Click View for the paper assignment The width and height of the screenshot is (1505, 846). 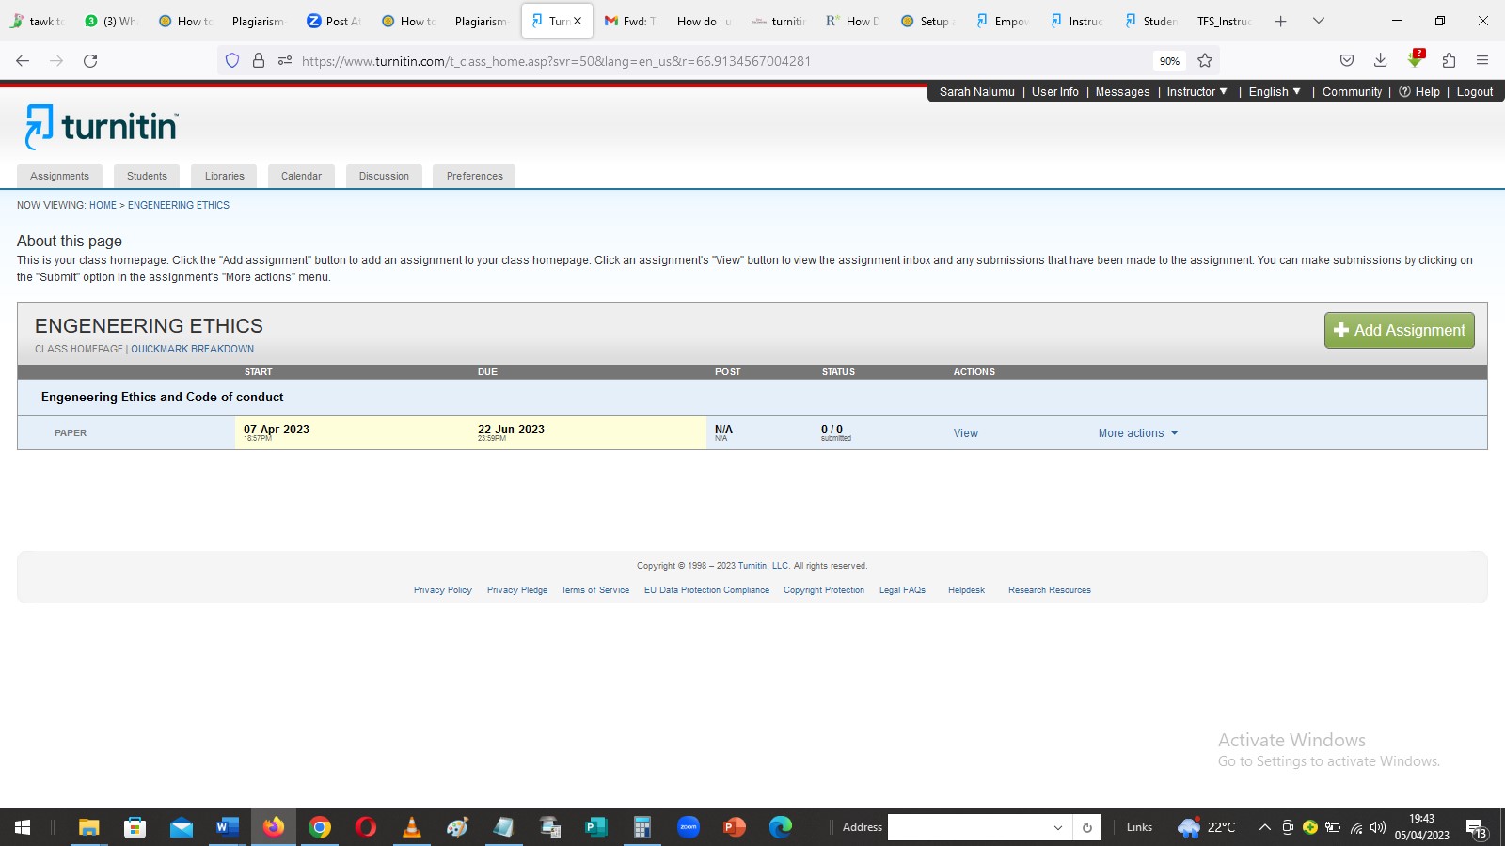[966, 433]
